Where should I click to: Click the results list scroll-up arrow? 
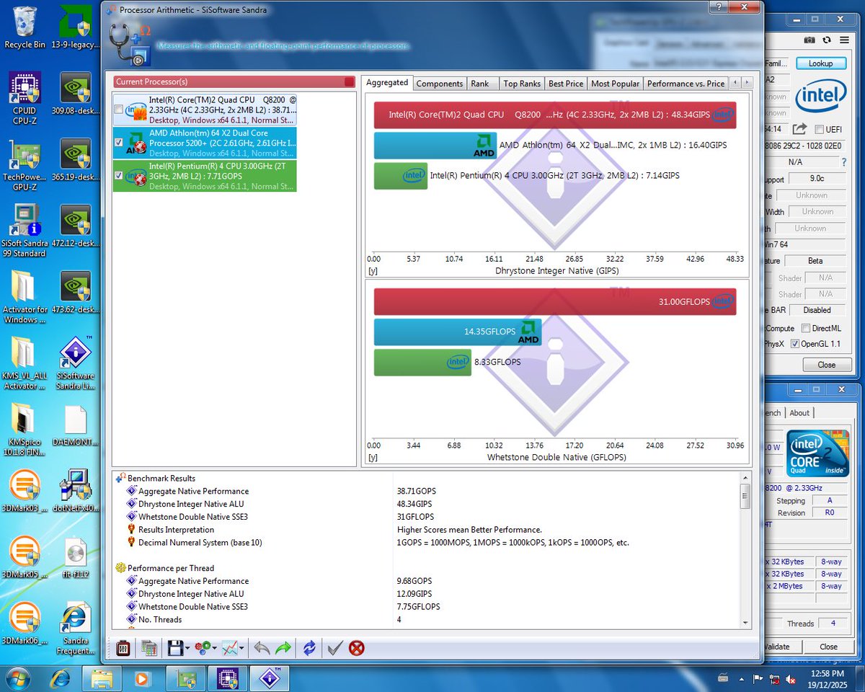point(745,479)
